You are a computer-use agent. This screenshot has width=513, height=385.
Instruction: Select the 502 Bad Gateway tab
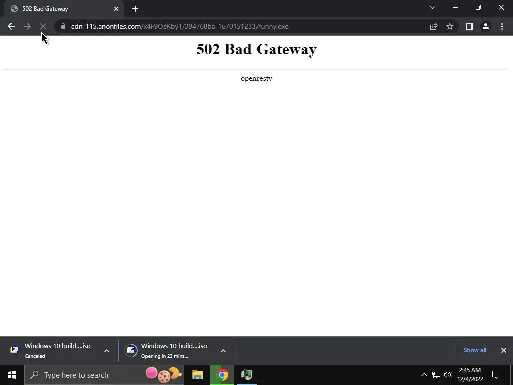tap(64, 9)
